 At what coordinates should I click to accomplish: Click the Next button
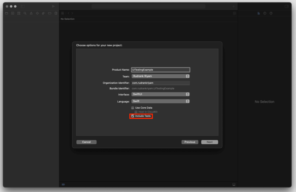(209, 142)
